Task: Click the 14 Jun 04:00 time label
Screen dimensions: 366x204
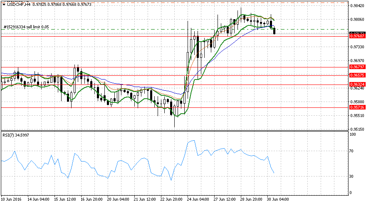Action: click(x=38, y=199)
